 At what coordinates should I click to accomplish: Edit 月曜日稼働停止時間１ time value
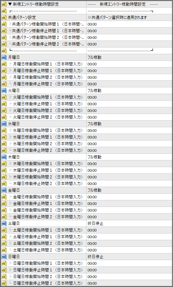click(129, 71)
